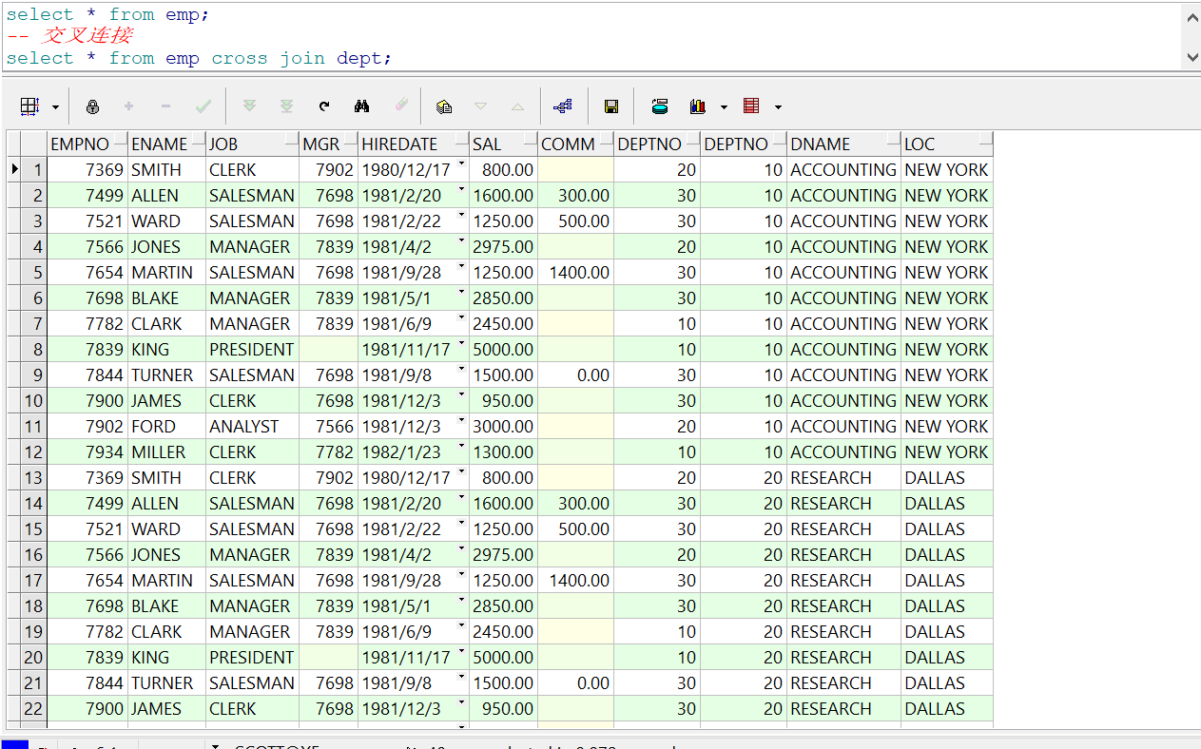The height and width of the screenshot is (749, 1201).
Task: Open date dropdown on row 12 hire date 1982/1/23
Action: click(x=461, y=447)
